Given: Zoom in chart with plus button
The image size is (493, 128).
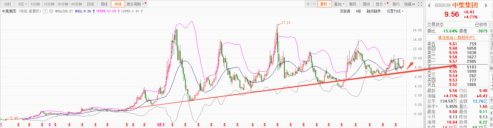Looking at the screenshot, I should pyautogui.click(x=308, y=4).
